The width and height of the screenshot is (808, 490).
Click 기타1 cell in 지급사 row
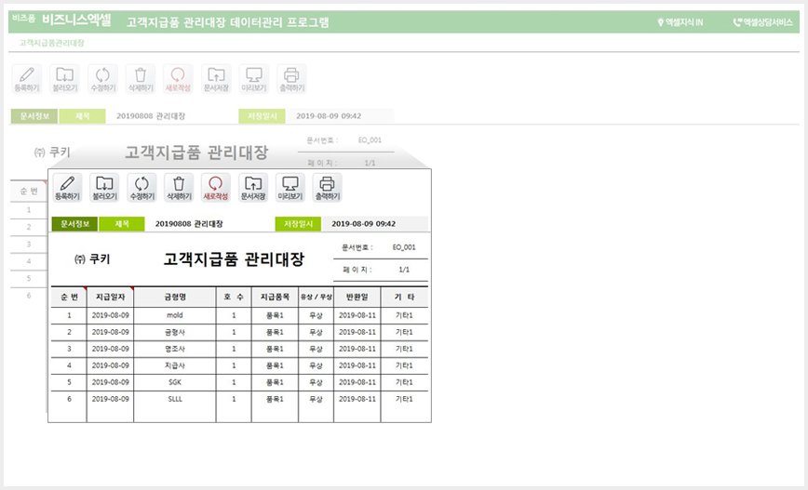click(405, 365)
